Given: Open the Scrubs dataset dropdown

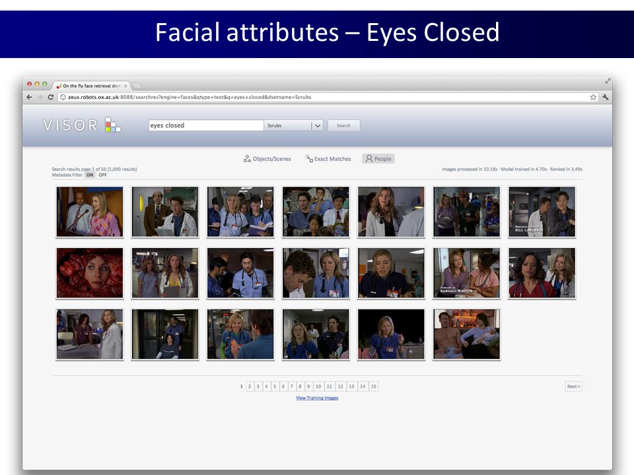Looking at the screenshot, I should pyautogui.click(x=293, y=125).
